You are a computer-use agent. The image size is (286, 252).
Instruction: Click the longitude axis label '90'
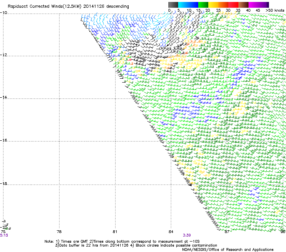point(283,232)
